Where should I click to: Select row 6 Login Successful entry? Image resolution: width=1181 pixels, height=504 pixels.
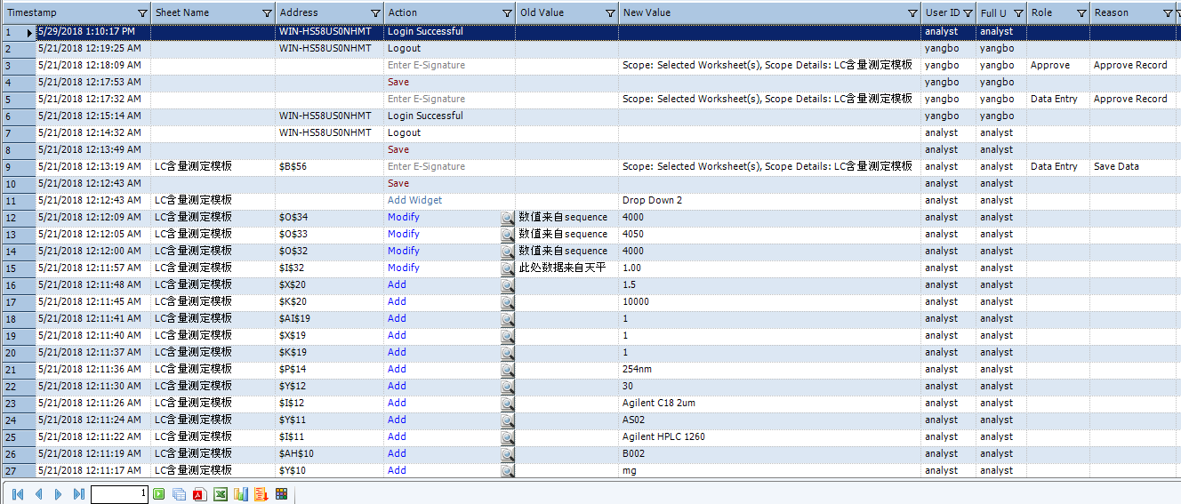425,116
